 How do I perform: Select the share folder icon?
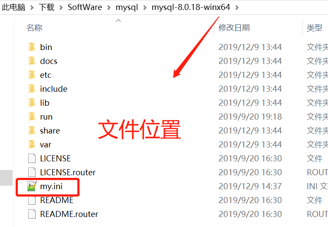[x=32, y=130]
